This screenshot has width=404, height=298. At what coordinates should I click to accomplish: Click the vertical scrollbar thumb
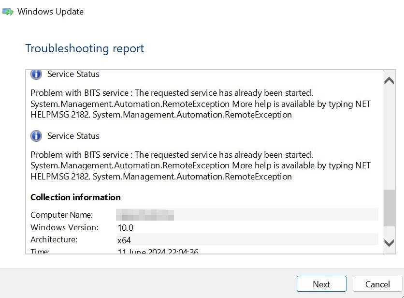[x=389, y=208]
